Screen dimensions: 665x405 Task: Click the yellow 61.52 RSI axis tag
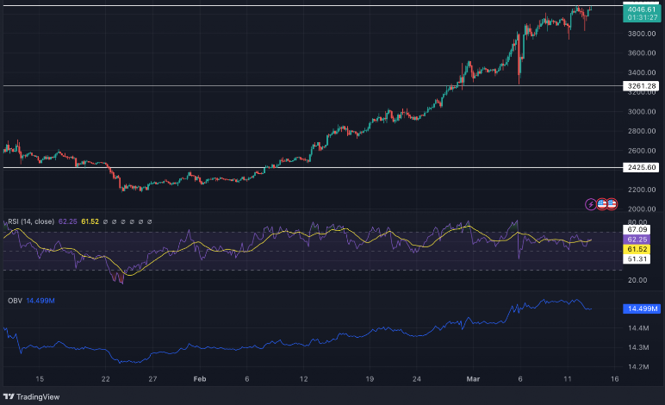pos(637,249)
